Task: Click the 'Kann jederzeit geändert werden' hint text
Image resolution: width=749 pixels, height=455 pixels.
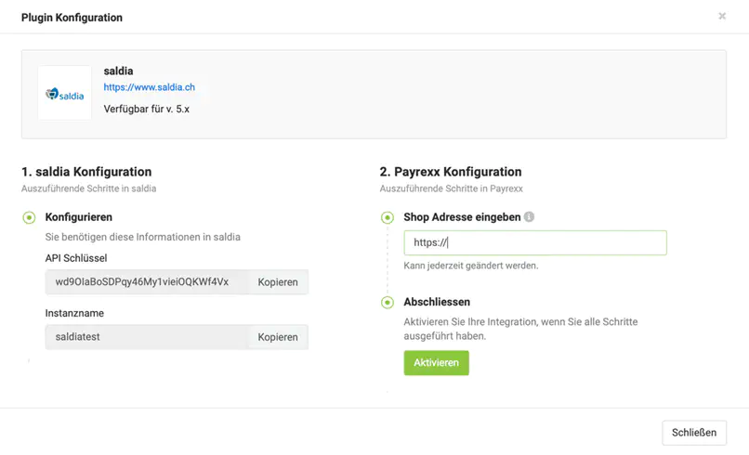Action: pyautogui.click(x=470, y=266)
